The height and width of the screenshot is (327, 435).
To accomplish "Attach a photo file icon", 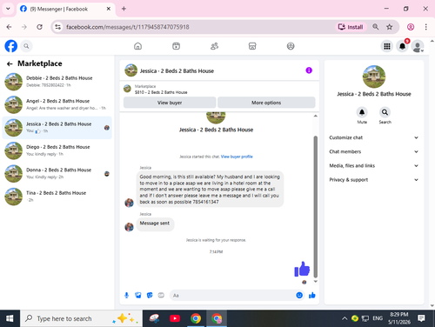I will pos(138,295).
